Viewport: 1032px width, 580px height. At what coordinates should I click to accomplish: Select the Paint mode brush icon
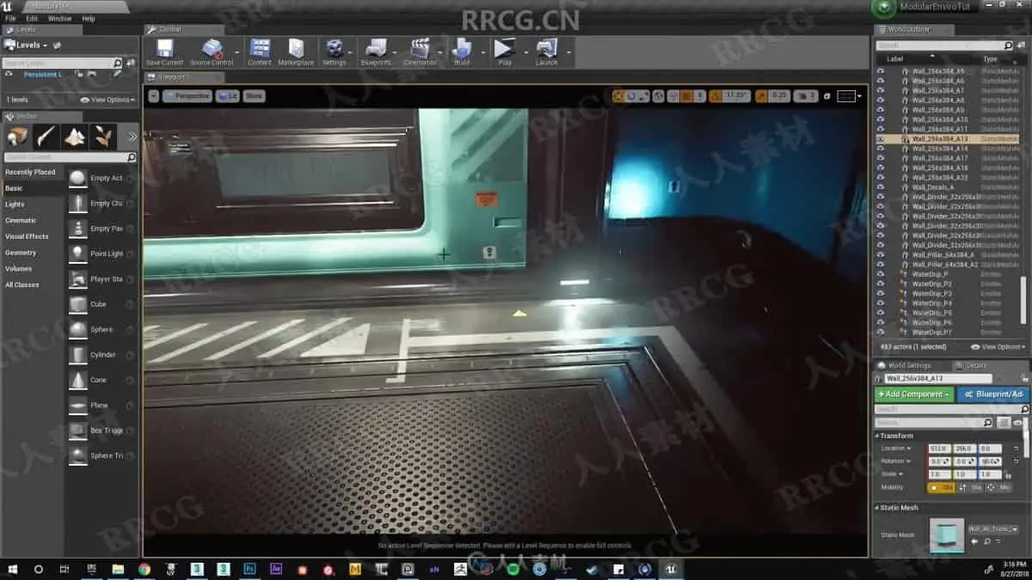coord(46,137)
